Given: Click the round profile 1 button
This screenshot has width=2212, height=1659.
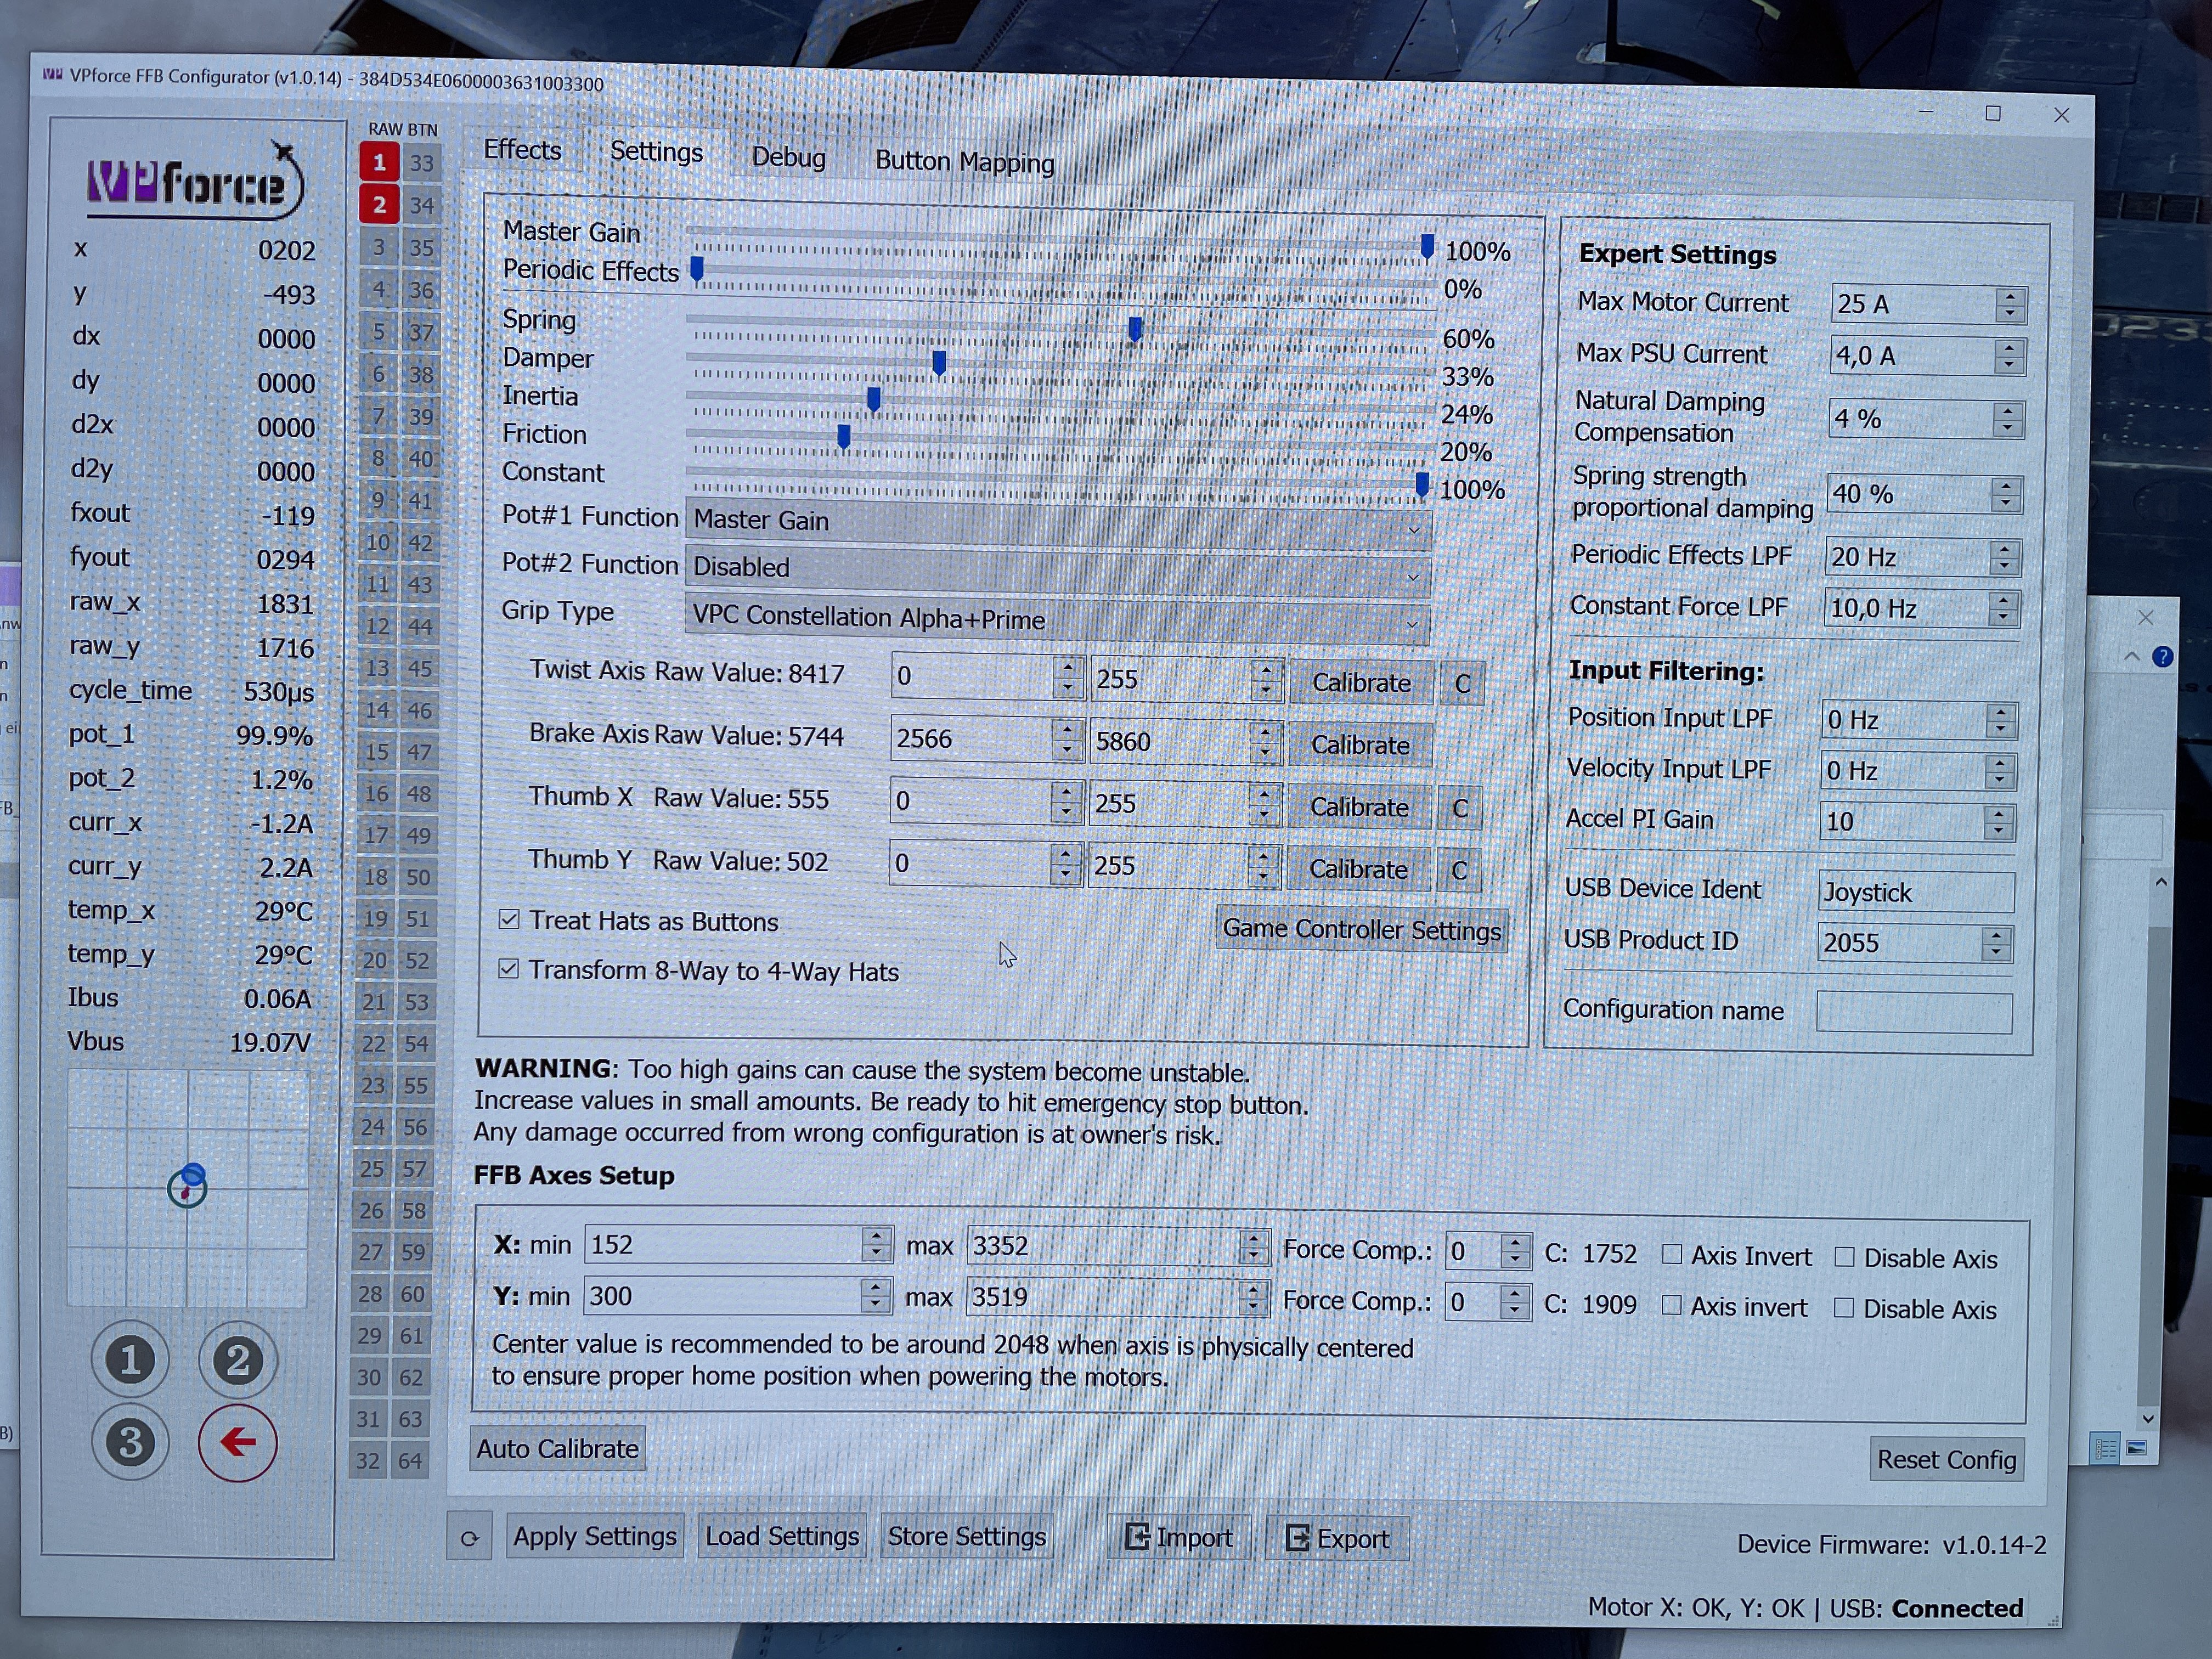Looking at the screenshot, I should point(130,1359).
